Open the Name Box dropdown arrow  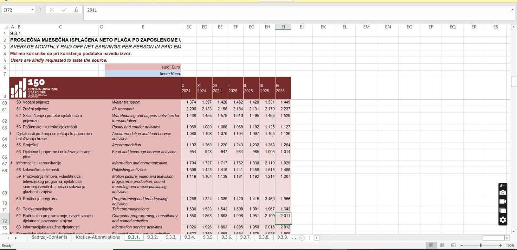pos(32,10)
